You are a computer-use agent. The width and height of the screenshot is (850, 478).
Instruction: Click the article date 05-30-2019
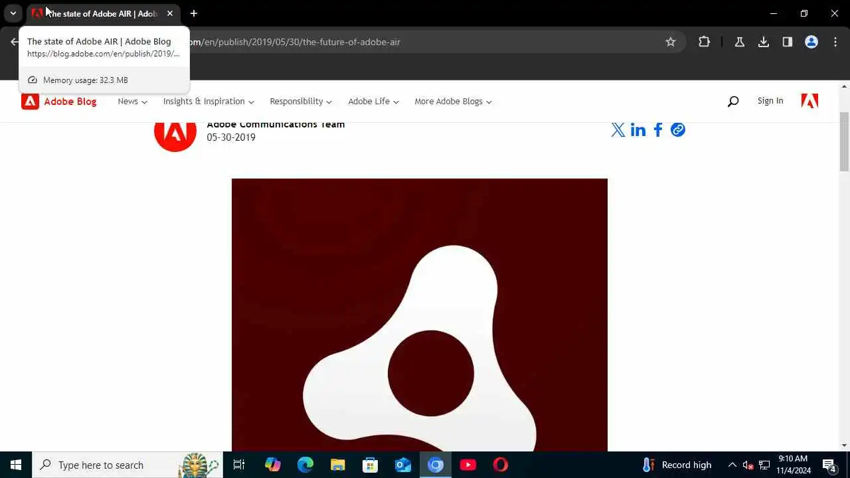click(x=231, y=137)
